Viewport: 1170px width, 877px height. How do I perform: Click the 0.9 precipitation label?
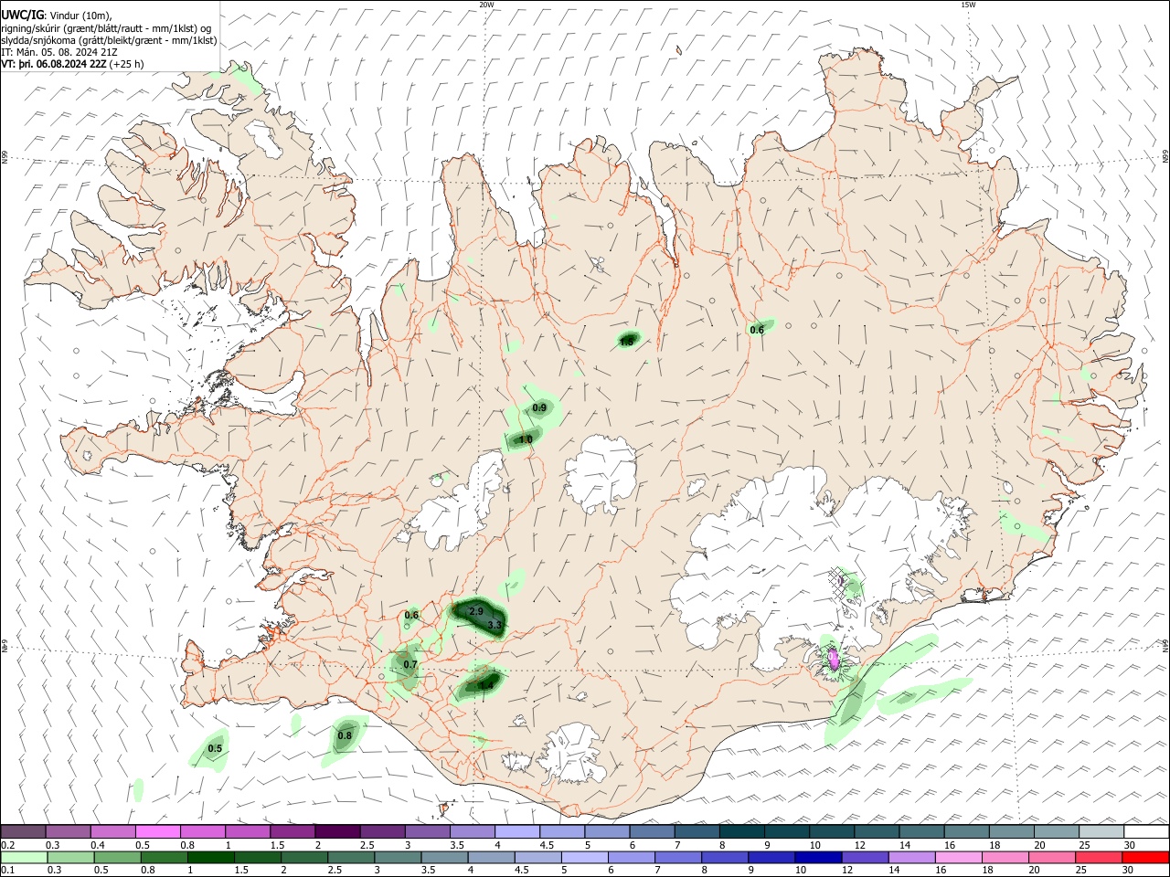coord(539,408)
